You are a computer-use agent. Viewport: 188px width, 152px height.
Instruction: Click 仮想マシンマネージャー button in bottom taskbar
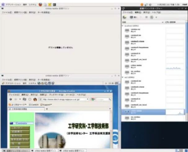click(x=16, y=150)
